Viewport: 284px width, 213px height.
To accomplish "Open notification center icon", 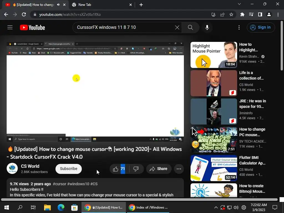I will click(x=275, y=207).
